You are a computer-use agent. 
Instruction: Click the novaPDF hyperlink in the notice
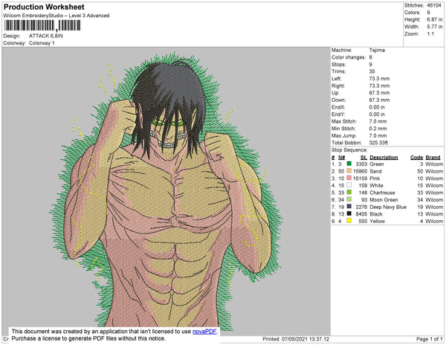[x=204, y=332]
